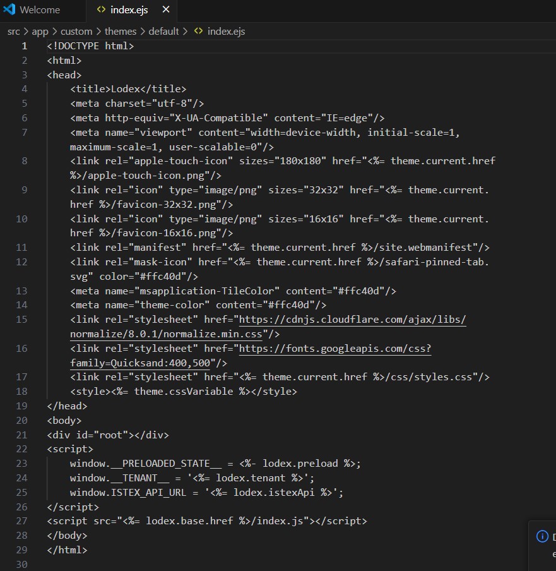Open 'app' breadcrumb segment
The width and height of the screenshot is (556, 571).
click(x=40, y=32)
